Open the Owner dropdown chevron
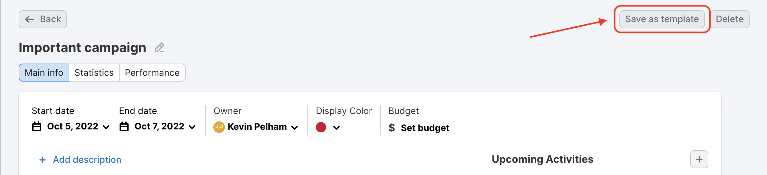This screenshot has width=767, height=175. (295, 127)
